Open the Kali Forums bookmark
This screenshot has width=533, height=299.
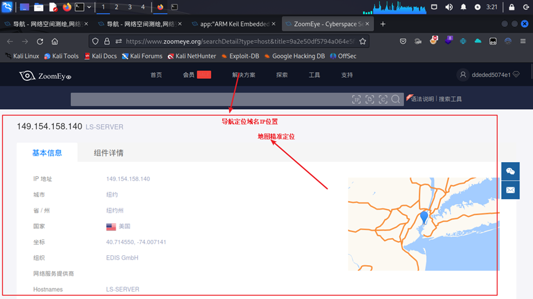pos(142,56)
